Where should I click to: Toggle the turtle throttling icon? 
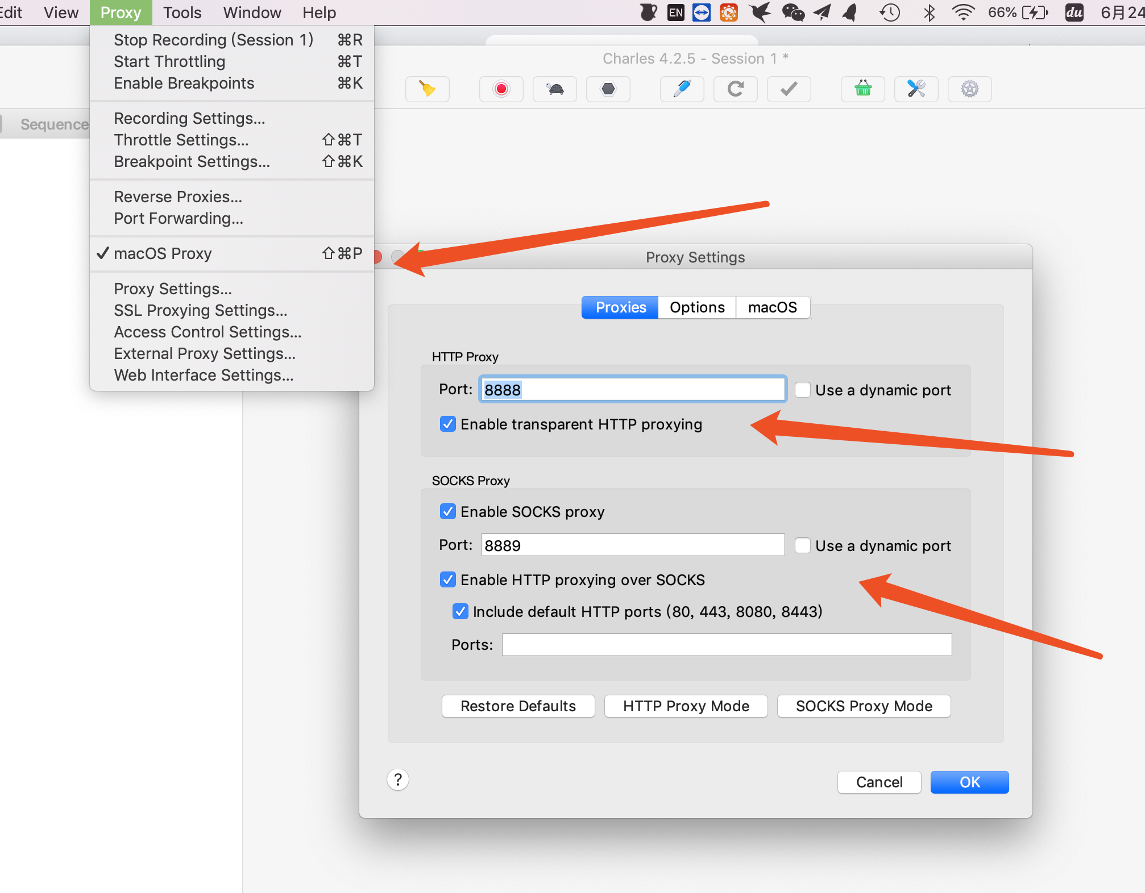pyautogui.click(x=555, y=89)
